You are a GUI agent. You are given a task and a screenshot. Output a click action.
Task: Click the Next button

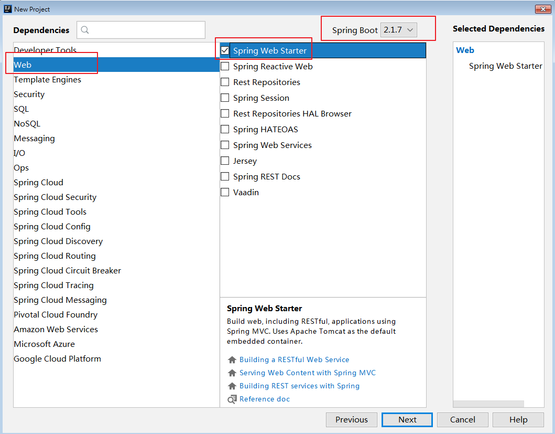(x=407, y=420)
